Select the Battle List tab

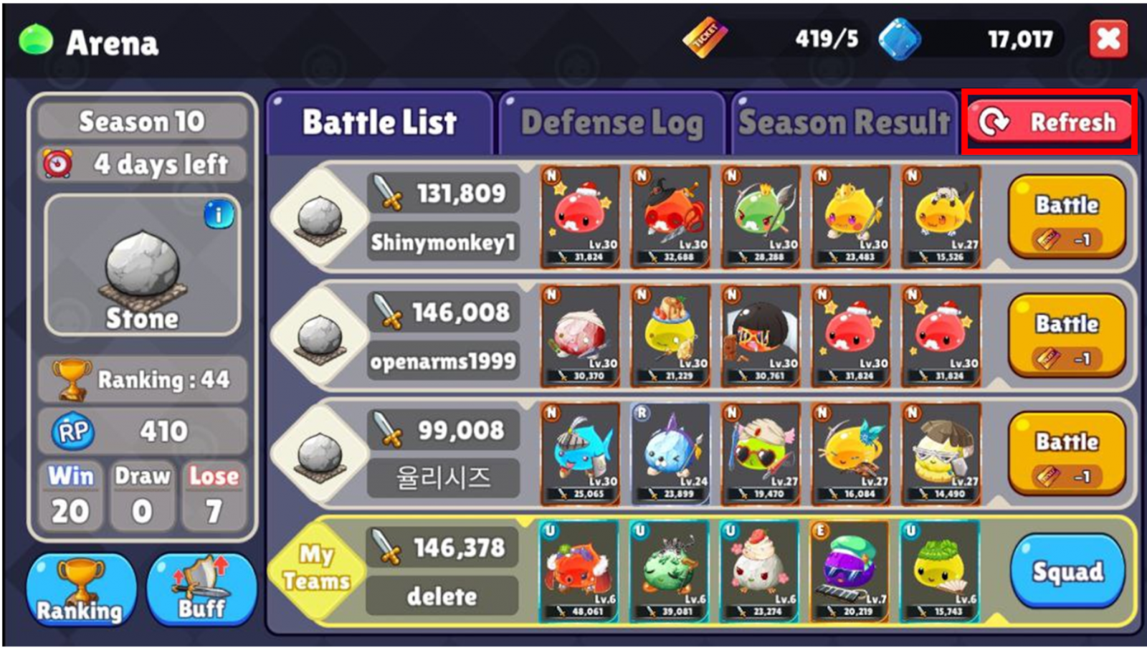click(379, 123)
